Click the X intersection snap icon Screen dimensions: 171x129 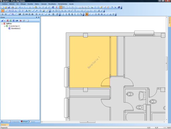click(x=105, y=14)
